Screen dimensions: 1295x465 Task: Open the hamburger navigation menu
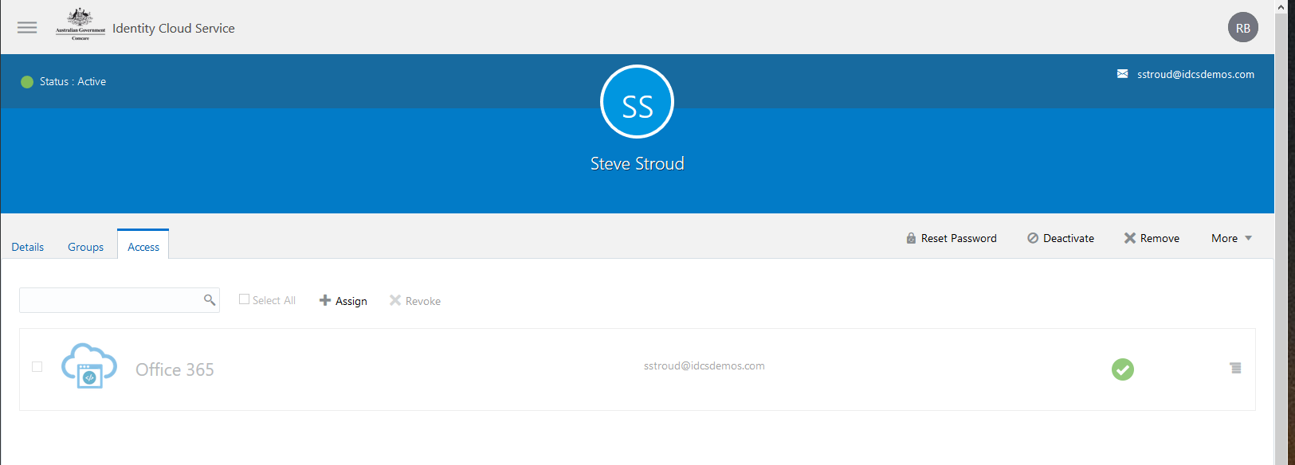click(27, 28)
